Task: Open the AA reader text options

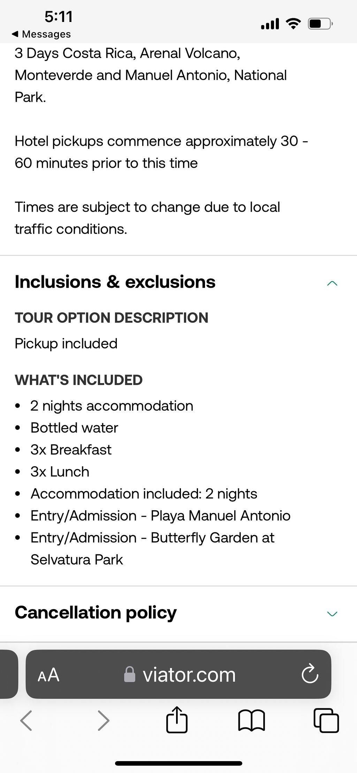Action: tap(48, 675)
